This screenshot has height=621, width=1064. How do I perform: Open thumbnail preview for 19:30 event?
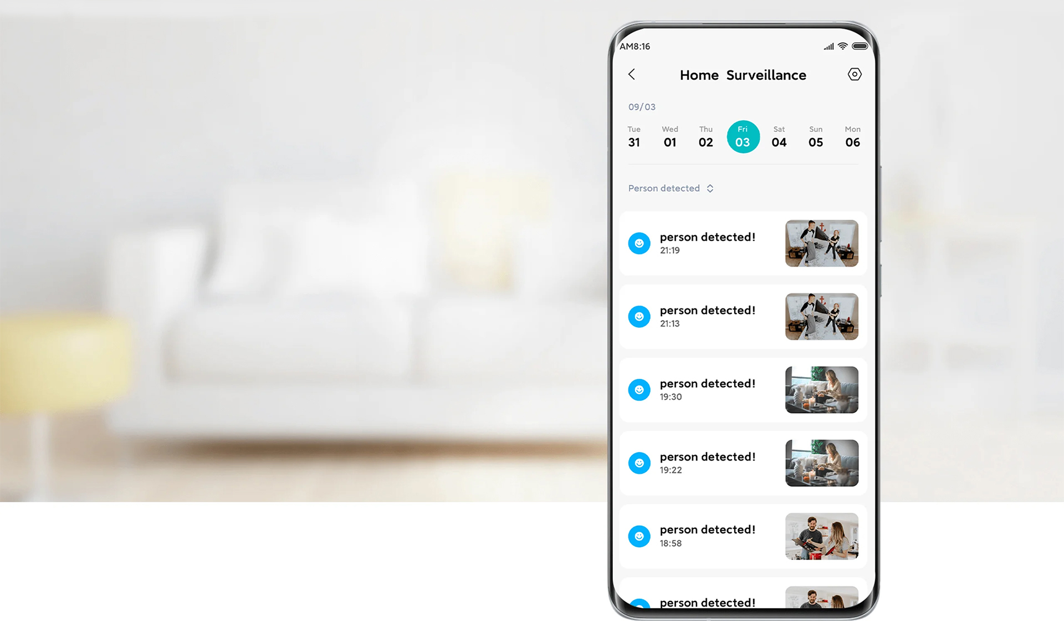pos(822,390)
